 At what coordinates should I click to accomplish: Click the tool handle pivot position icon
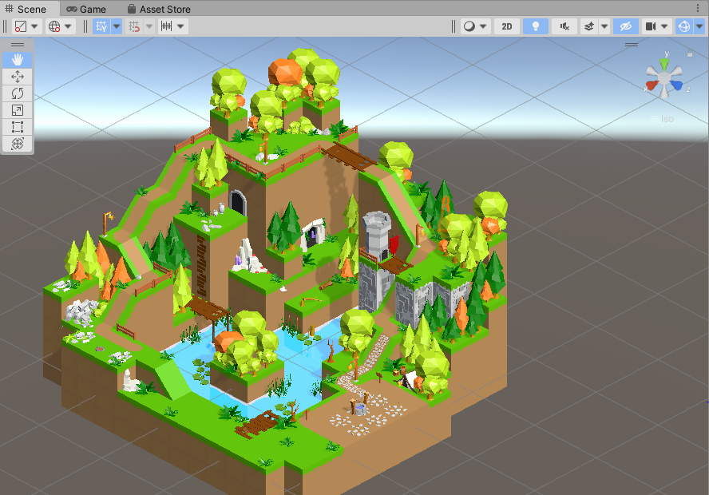[20, 26]
